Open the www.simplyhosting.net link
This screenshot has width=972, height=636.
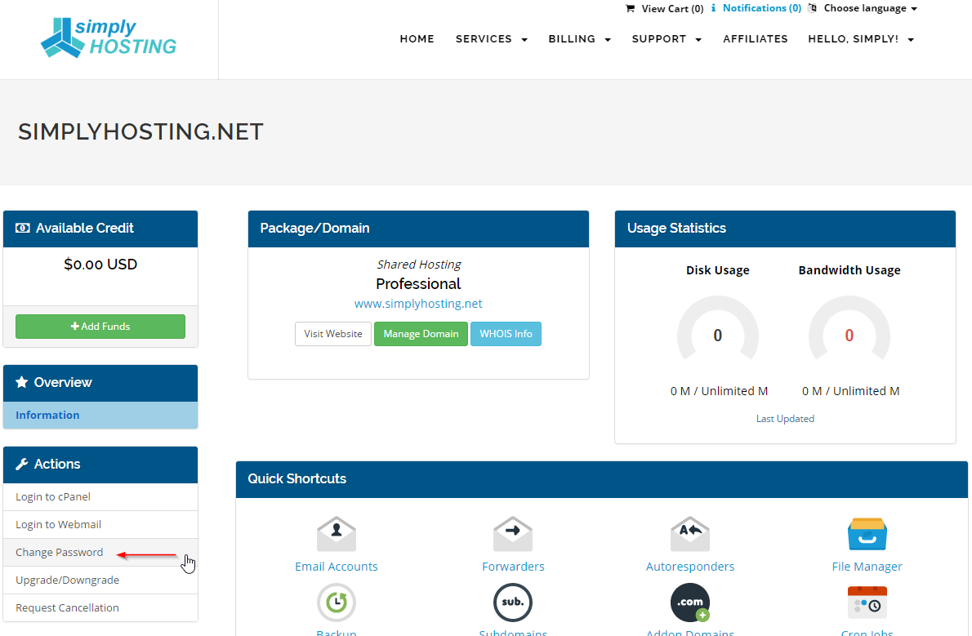pyautogui.click(x=418, y=304)
